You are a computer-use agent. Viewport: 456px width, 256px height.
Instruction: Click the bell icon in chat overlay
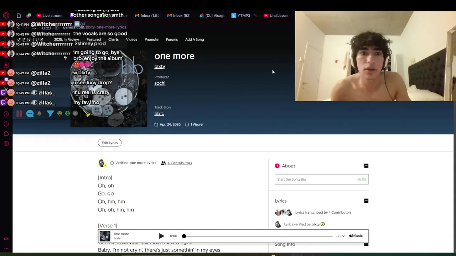click(39, 113)
